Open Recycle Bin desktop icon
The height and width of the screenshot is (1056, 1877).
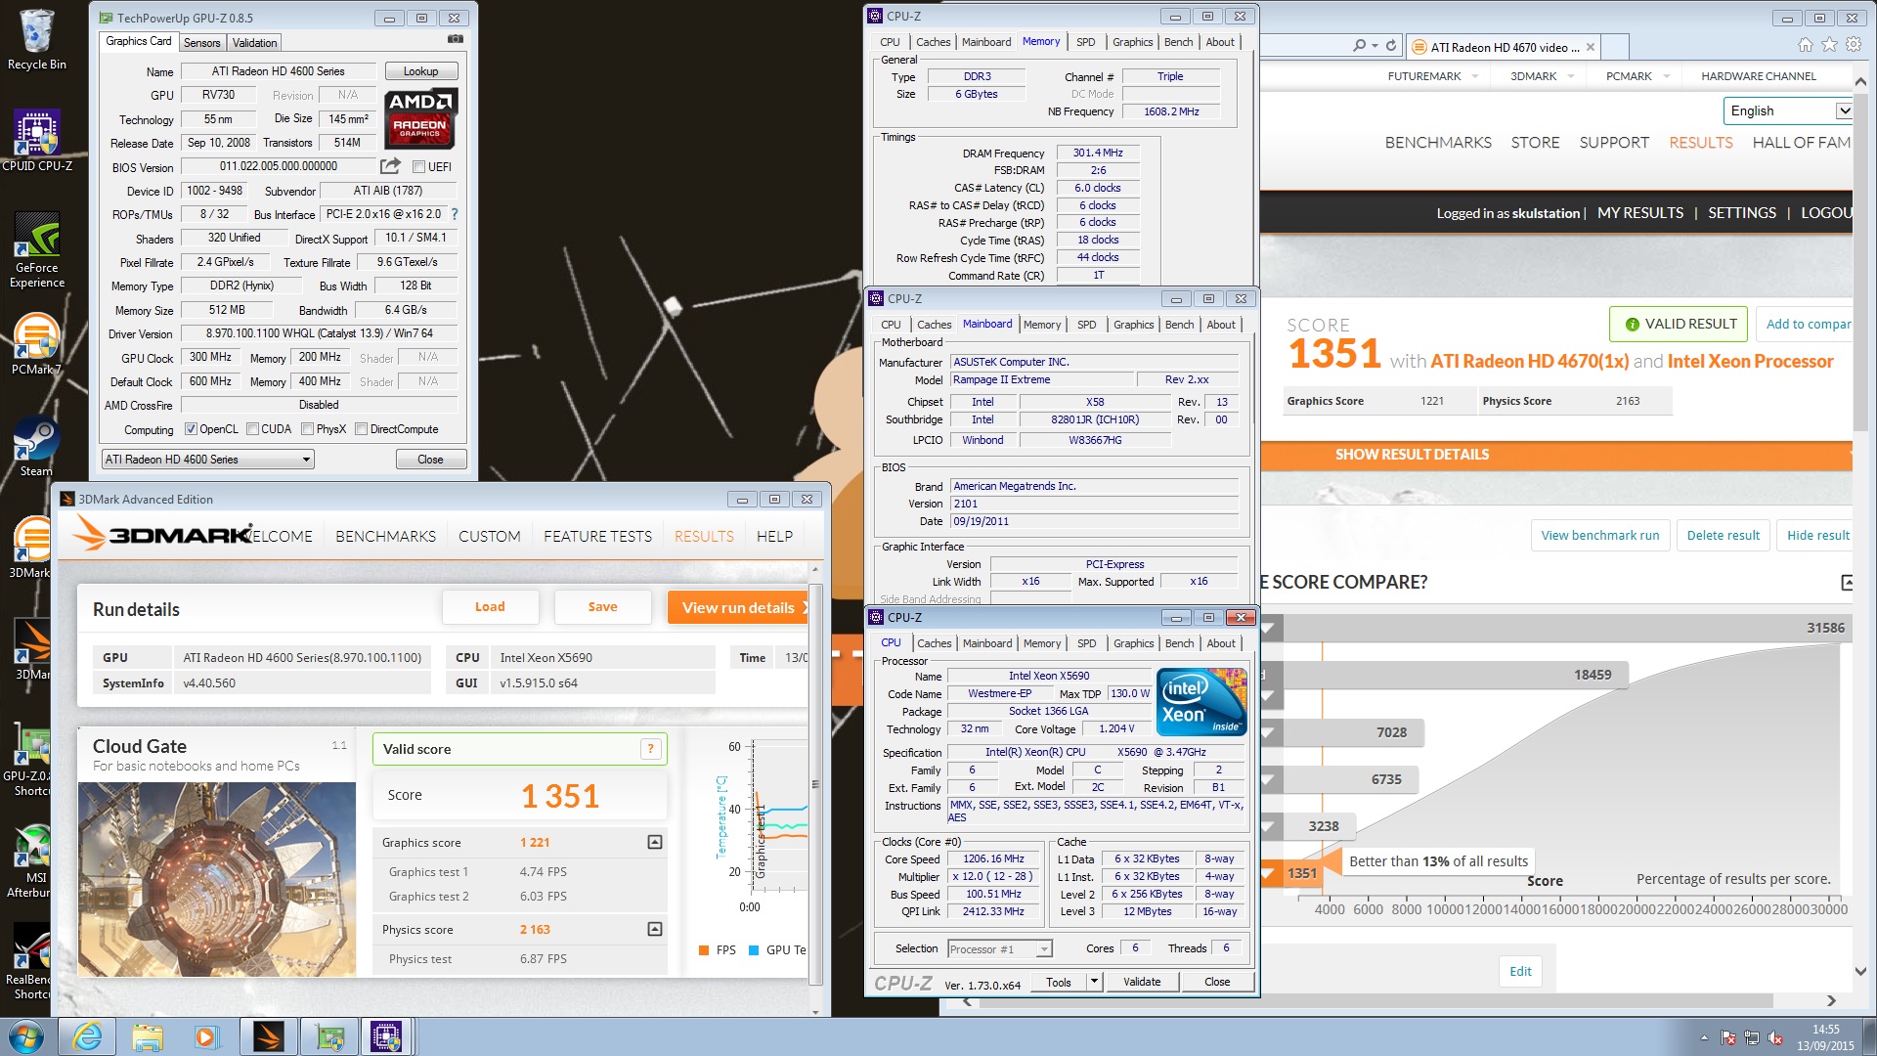(x=37, y=39)
